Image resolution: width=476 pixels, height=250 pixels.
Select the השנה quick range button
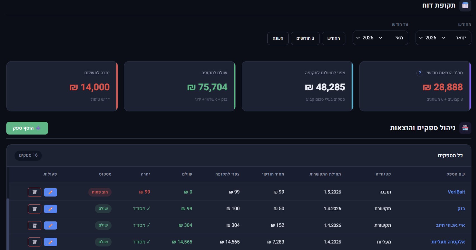pos(278,38)
